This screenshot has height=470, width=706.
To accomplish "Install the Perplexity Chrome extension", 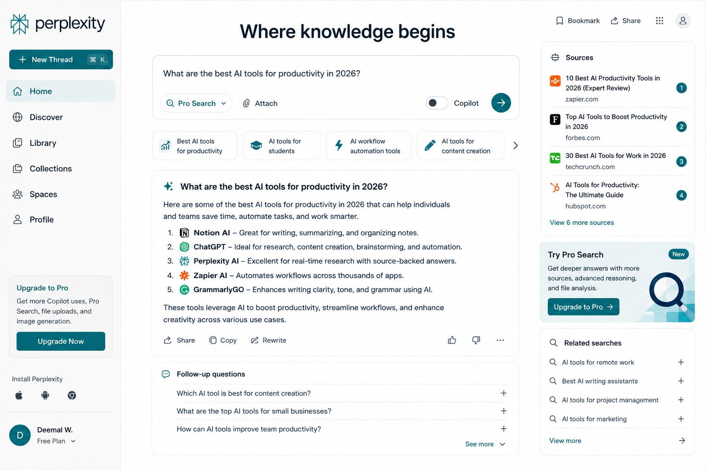I will click(x=72, y=395).
